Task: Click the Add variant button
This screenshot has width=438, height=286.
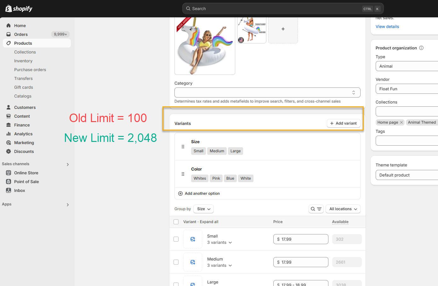Action: (343, 123)
